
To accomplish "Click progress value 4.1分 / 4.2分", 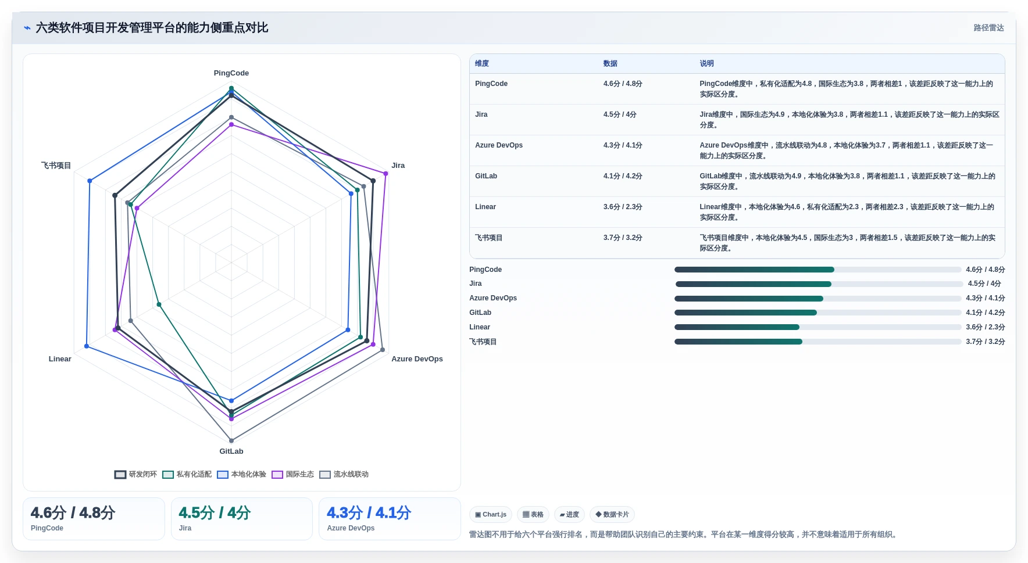I will [986, 313].
